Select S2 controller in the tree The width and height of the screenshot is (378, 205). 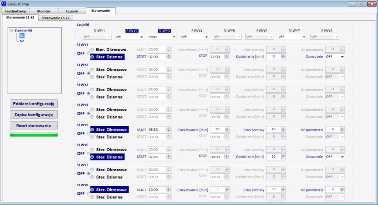point(22,41)
